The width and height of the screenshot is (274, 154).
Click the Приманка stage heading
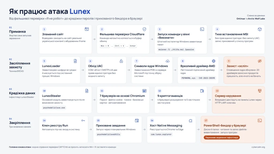[17, 32]
